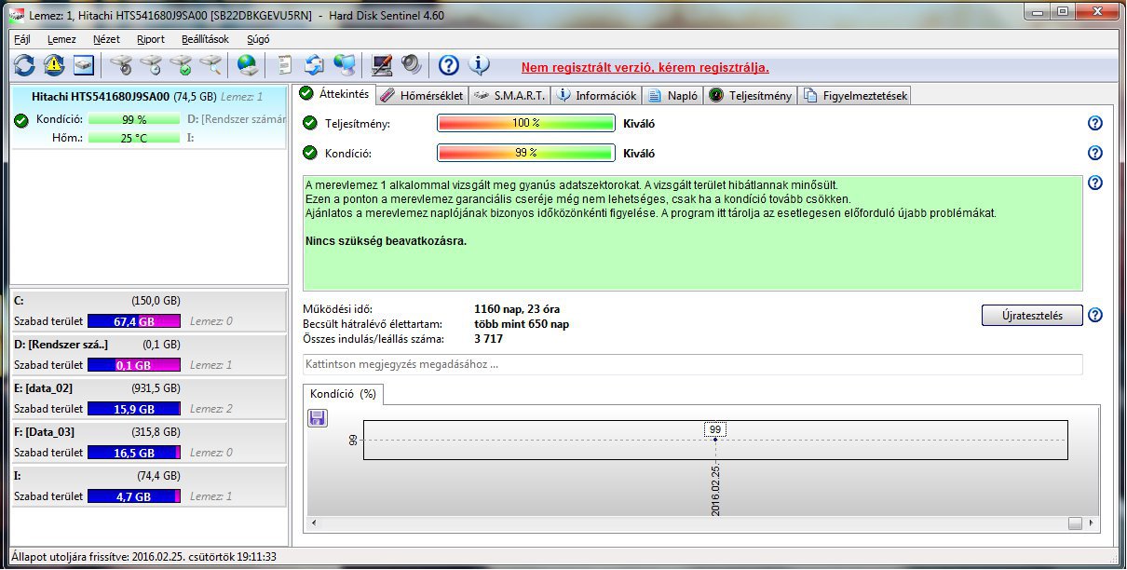Click the Nincs szükség beavatkozásra text
The height and width of the screenshot is (570, 1127).
386,241
